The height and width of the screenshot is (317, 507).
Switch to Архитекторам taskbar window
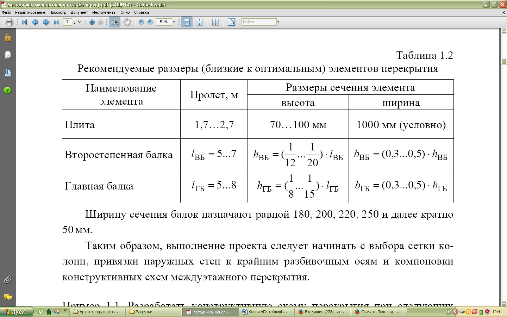pyautogui.click(x=98, y=312)
